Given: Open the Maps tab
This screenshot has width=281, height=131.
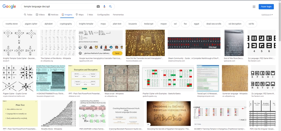Looking at the screenshot, I should pos(80,15).
